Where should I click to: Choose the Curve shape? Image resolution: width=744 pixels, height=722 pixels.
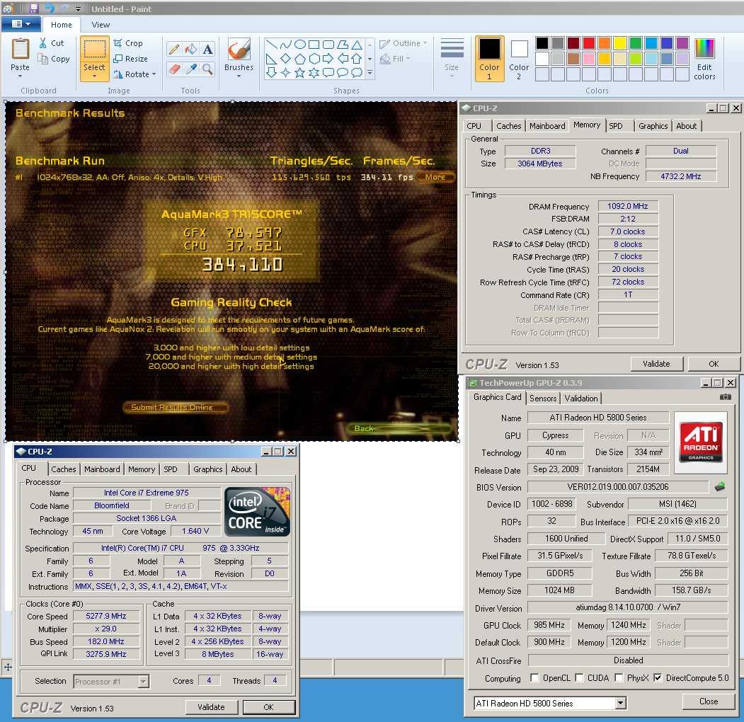(x=286, y=45)
